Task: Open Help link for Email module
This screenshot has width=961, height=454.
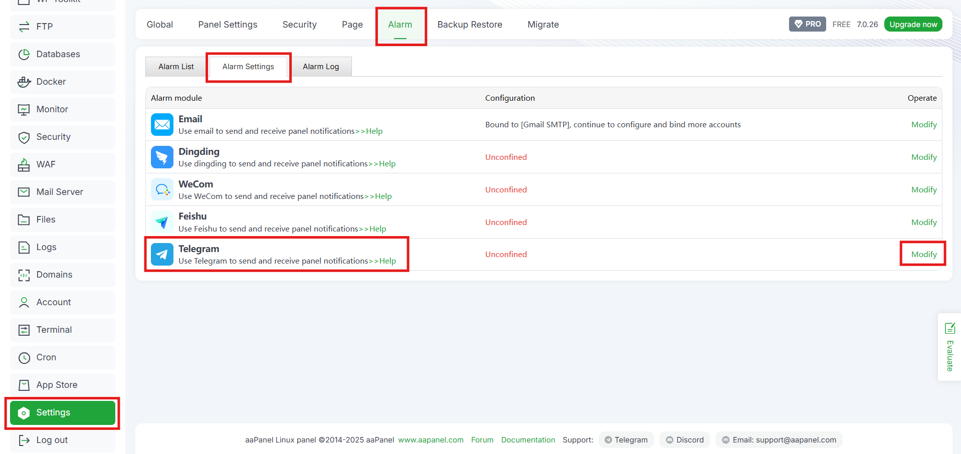Action: point(374,131)
